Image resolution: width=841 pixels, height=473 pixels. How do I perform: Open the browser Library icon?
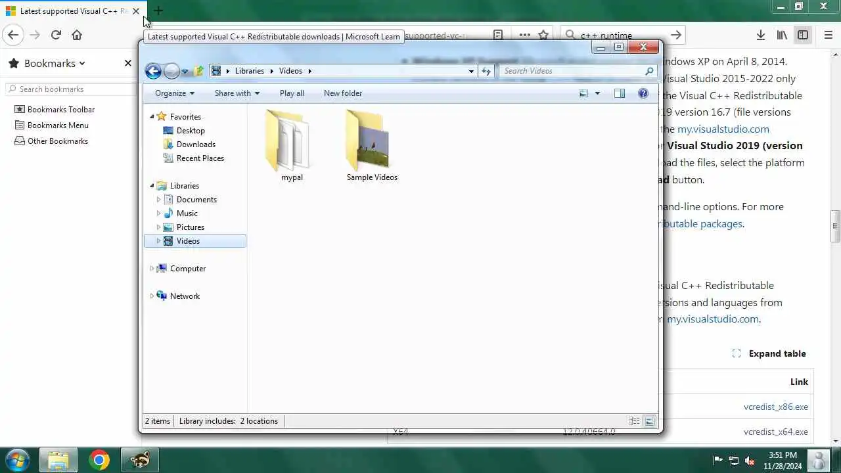pos(782,35)
